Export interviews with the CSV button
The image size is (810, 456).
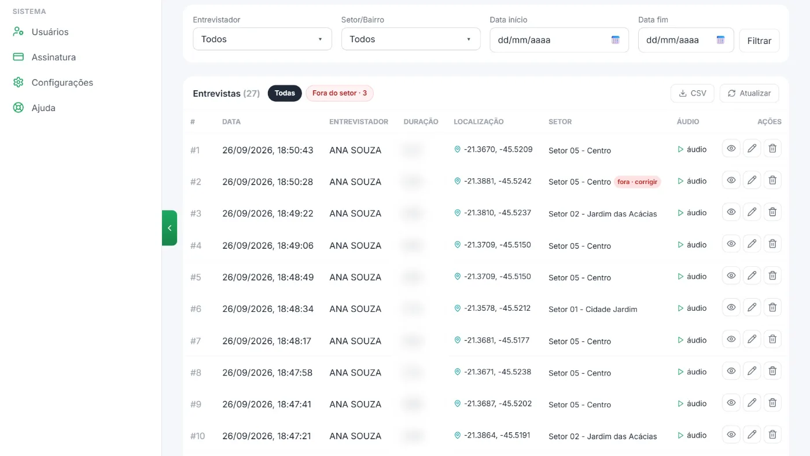pos(693,93)
